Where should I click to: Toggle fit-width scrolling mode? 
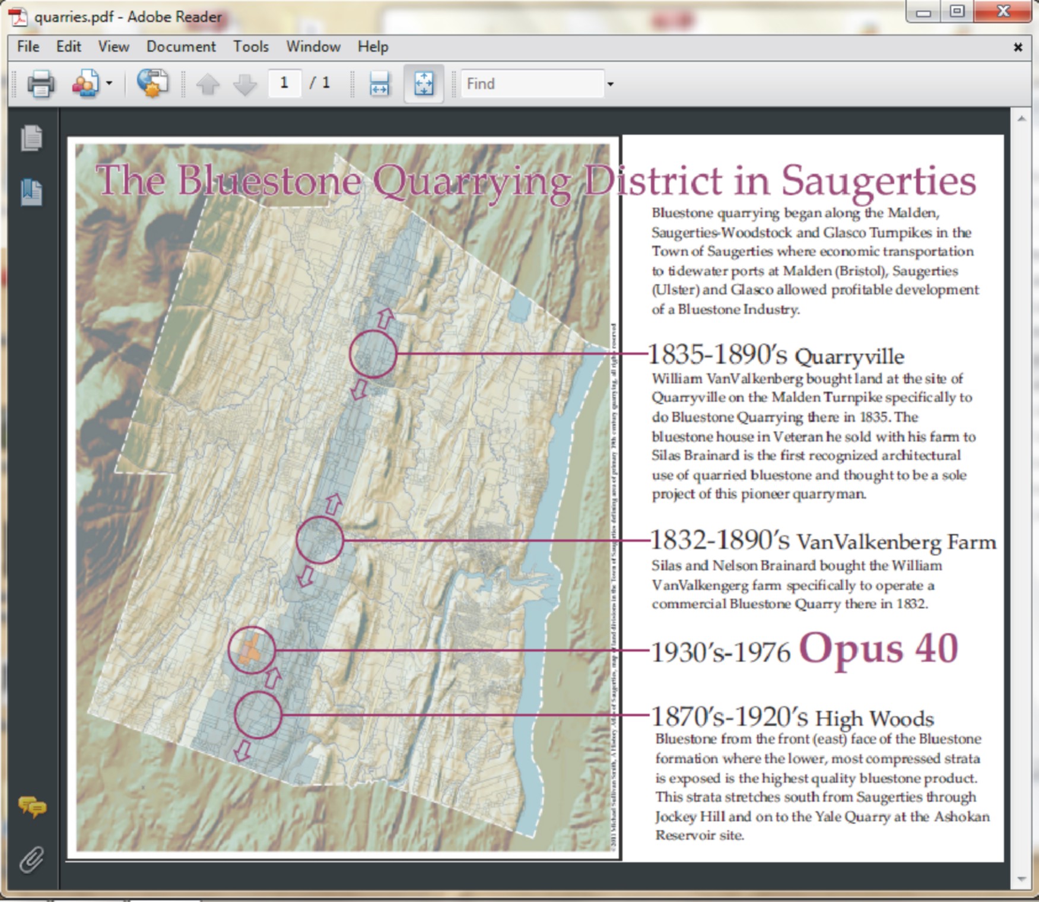coord(379,84)
